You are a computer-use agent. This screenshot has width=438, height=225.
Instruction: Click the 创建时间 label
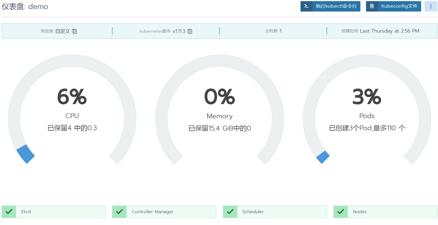tap(350, 31)
